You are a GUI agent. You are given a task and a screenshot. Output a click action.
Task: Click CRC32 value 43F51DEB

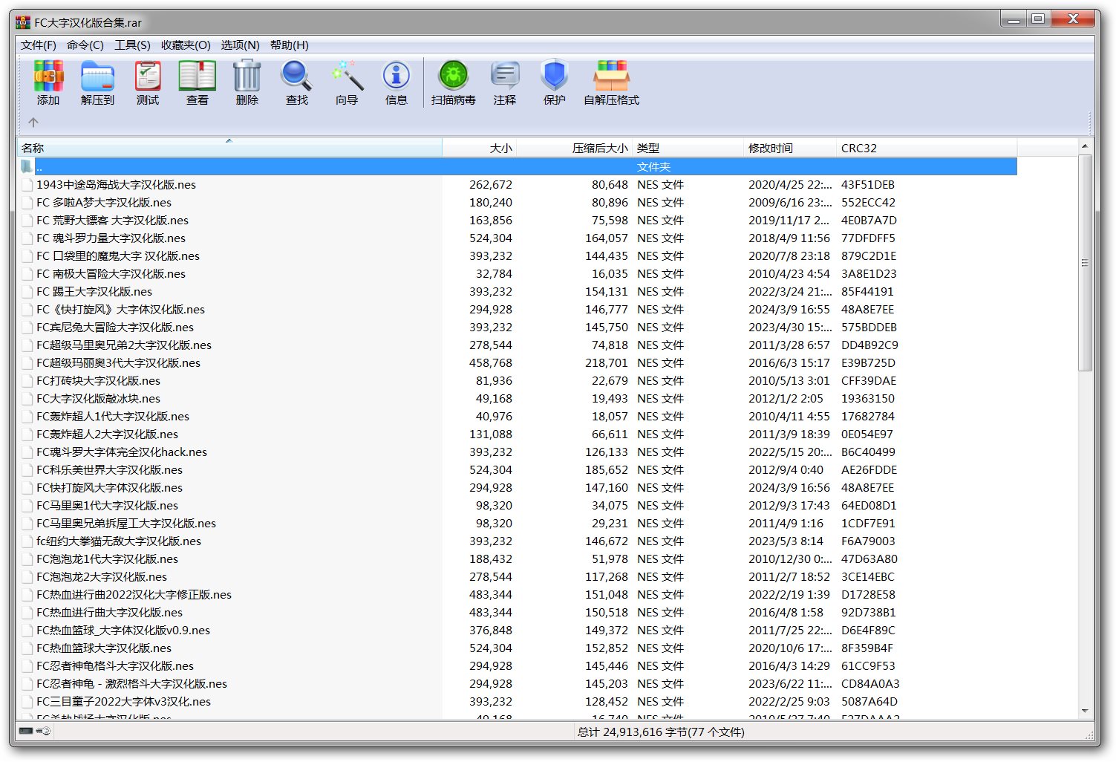coord(867,184)
